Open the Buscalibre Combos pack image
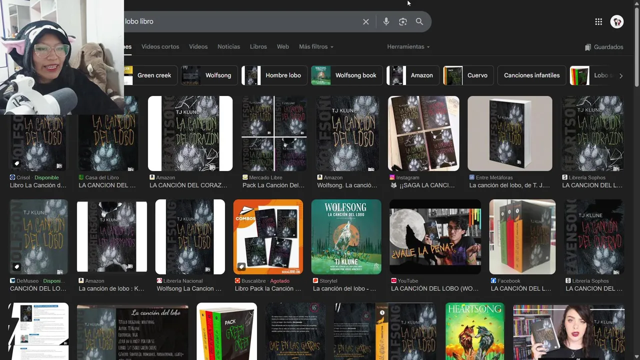The width and height of the screenshot is (640, 360). click(268, 237)
